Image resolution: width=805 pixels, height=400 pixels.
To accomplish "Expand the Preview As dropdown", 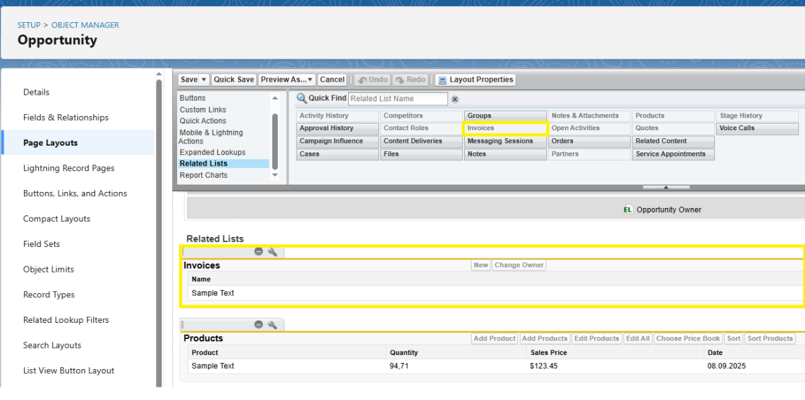I will pyautogui.click(x=310, y=80).
